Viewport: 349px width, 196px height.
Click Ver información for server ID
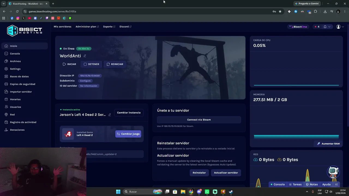[89, 86]
